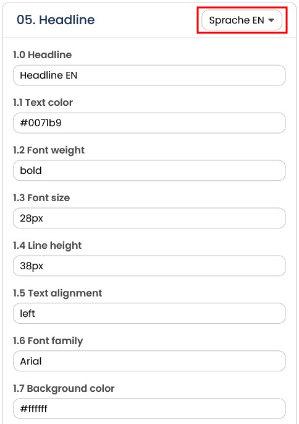
Task: Click the 05. Headline section title
Action: 56,20
